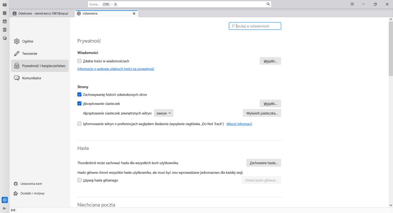Viewport: 393px width, 213px height.
Task: Click the Tworzenie pencil icon
Action: [x=17, y=54]
